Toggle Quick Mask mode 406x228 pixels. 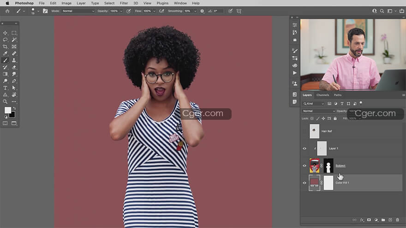pos(5,123)
